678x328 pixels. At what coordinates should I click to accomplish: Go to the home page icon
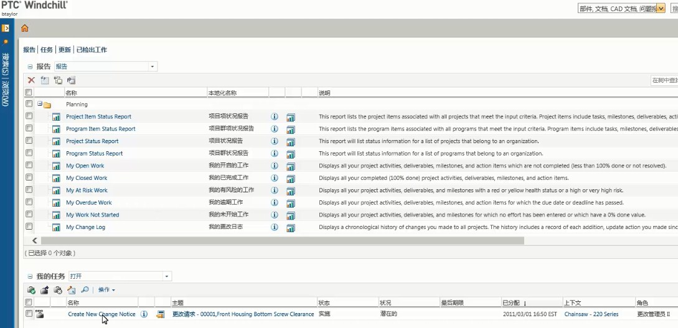[x=25, y=29]
